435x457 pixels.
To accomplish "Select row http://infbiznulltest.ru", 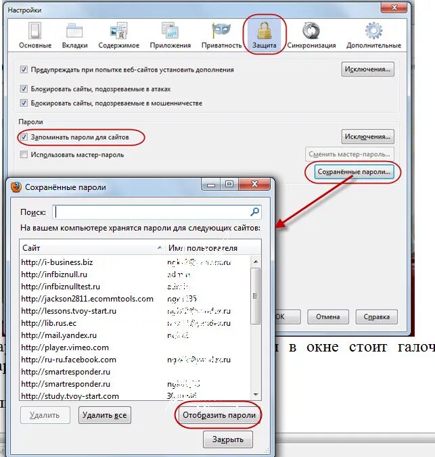I will [x=135, y=287].
